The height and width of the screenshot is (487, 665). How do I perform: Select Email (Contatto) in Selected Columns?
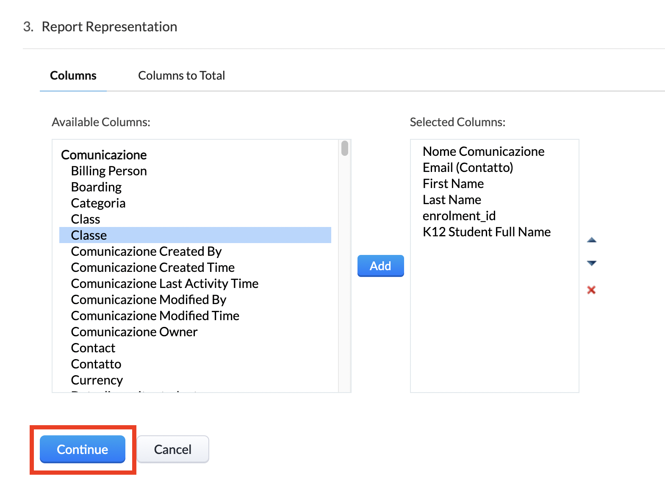(x=468, y=168)
